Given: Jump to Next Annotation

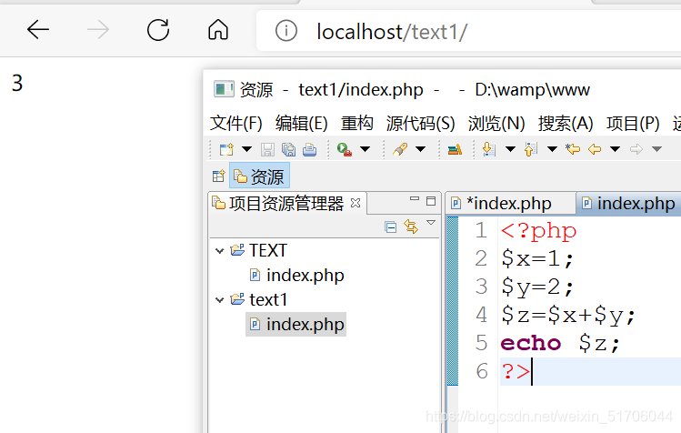Looking at the screenshot, I should pyautogui.click(x=489, y=149).
